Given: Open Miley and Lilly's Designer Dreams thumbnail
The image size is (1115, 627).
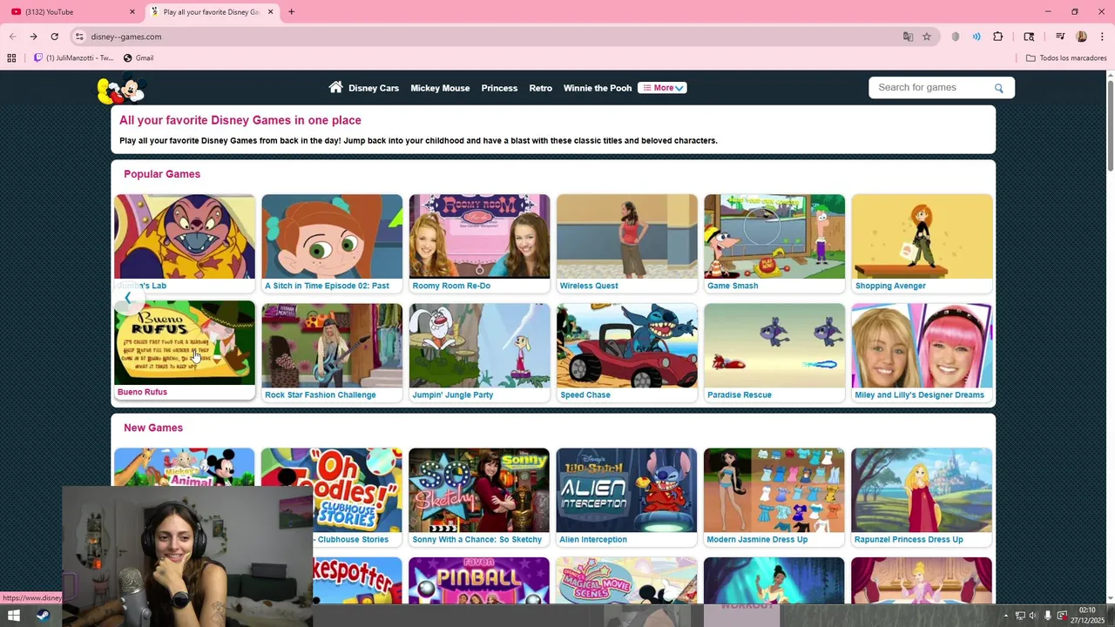Looking at the screenshot, I should tap(922, 346).
